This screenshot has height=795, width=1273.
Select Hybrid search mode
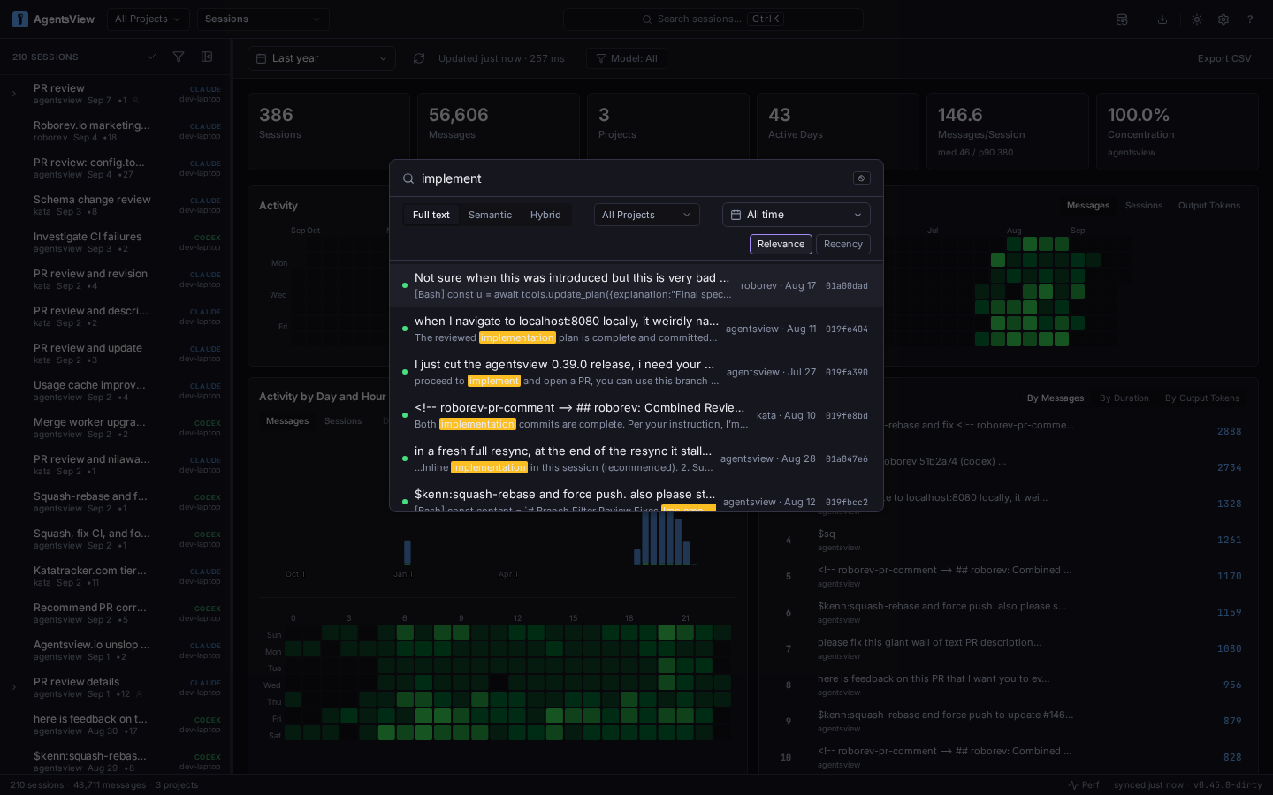(545, 215)
